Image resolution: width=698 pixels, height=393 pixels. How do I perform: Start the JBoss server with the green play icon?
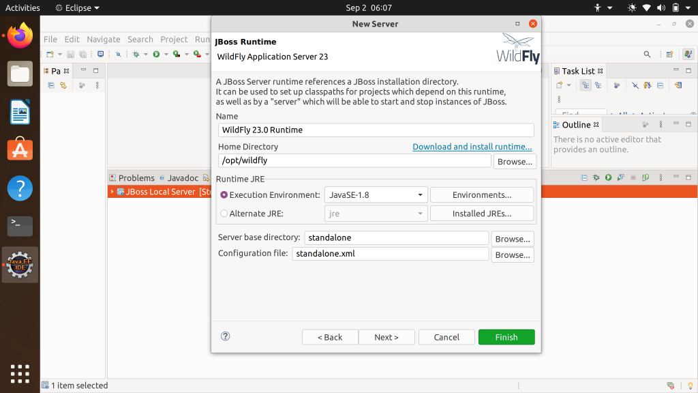(x=609, y=178)
